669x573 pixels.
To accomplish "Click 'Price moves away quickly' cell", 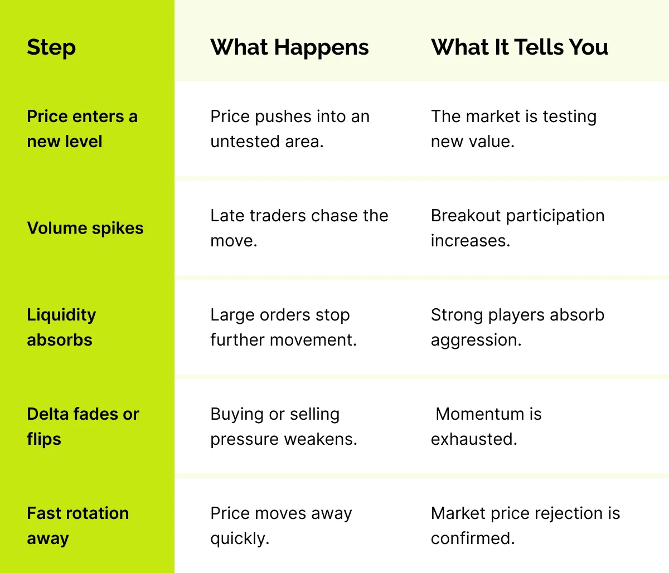I will (x=281, y=526).
